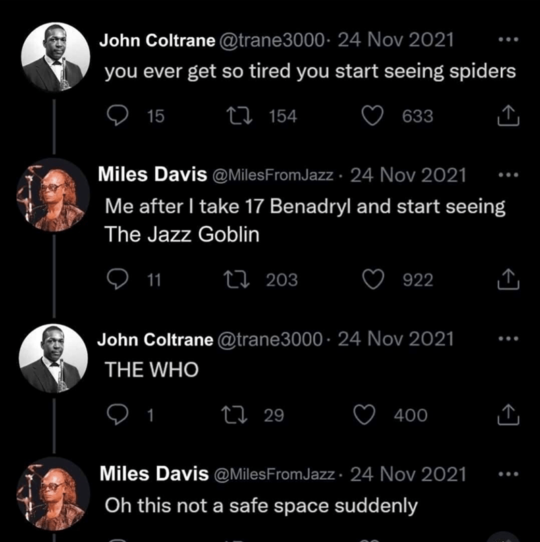Reply to the 'THE WHO' tweet
This screenshot has height=542, width=540.
click(118, 415)
